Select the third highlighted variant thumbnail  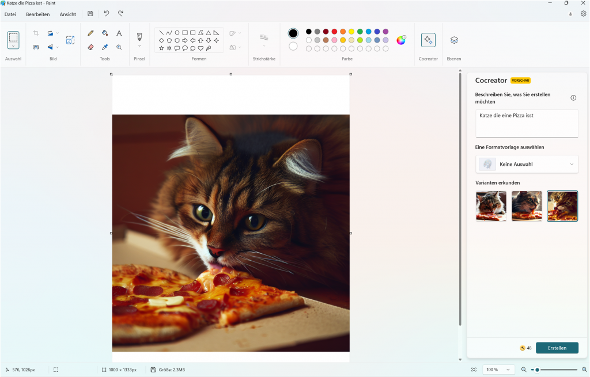(x=562, y=206)
